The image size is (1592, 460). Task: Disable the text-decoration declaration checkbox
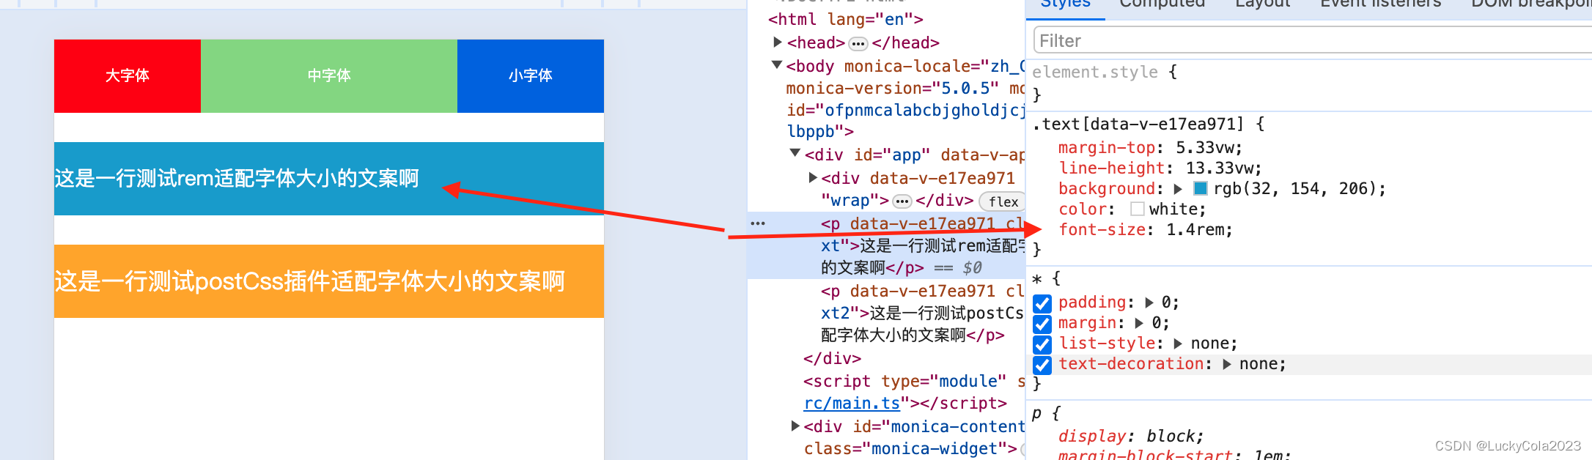coord(1042,365)
